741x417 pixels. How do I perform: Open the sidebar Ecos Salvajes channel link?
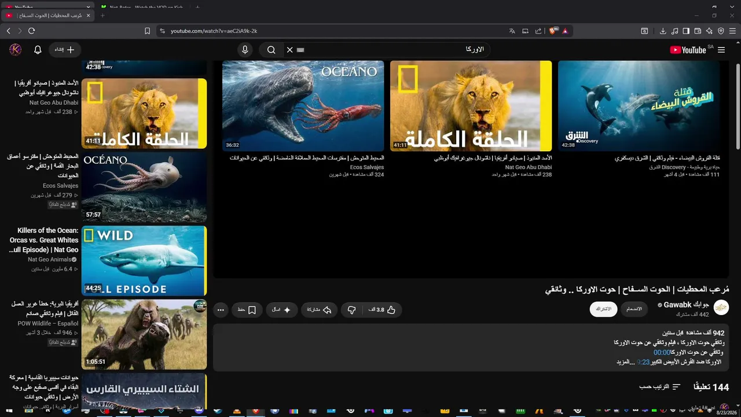61,186
